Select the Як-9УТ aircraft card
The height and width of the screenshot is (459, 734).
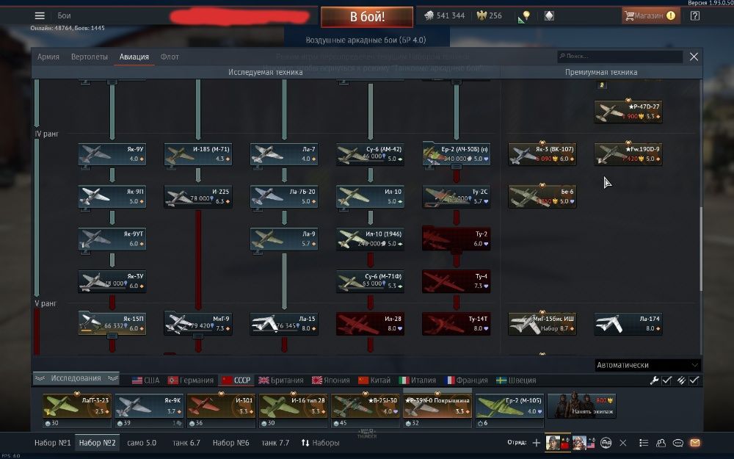pos(112,239)
